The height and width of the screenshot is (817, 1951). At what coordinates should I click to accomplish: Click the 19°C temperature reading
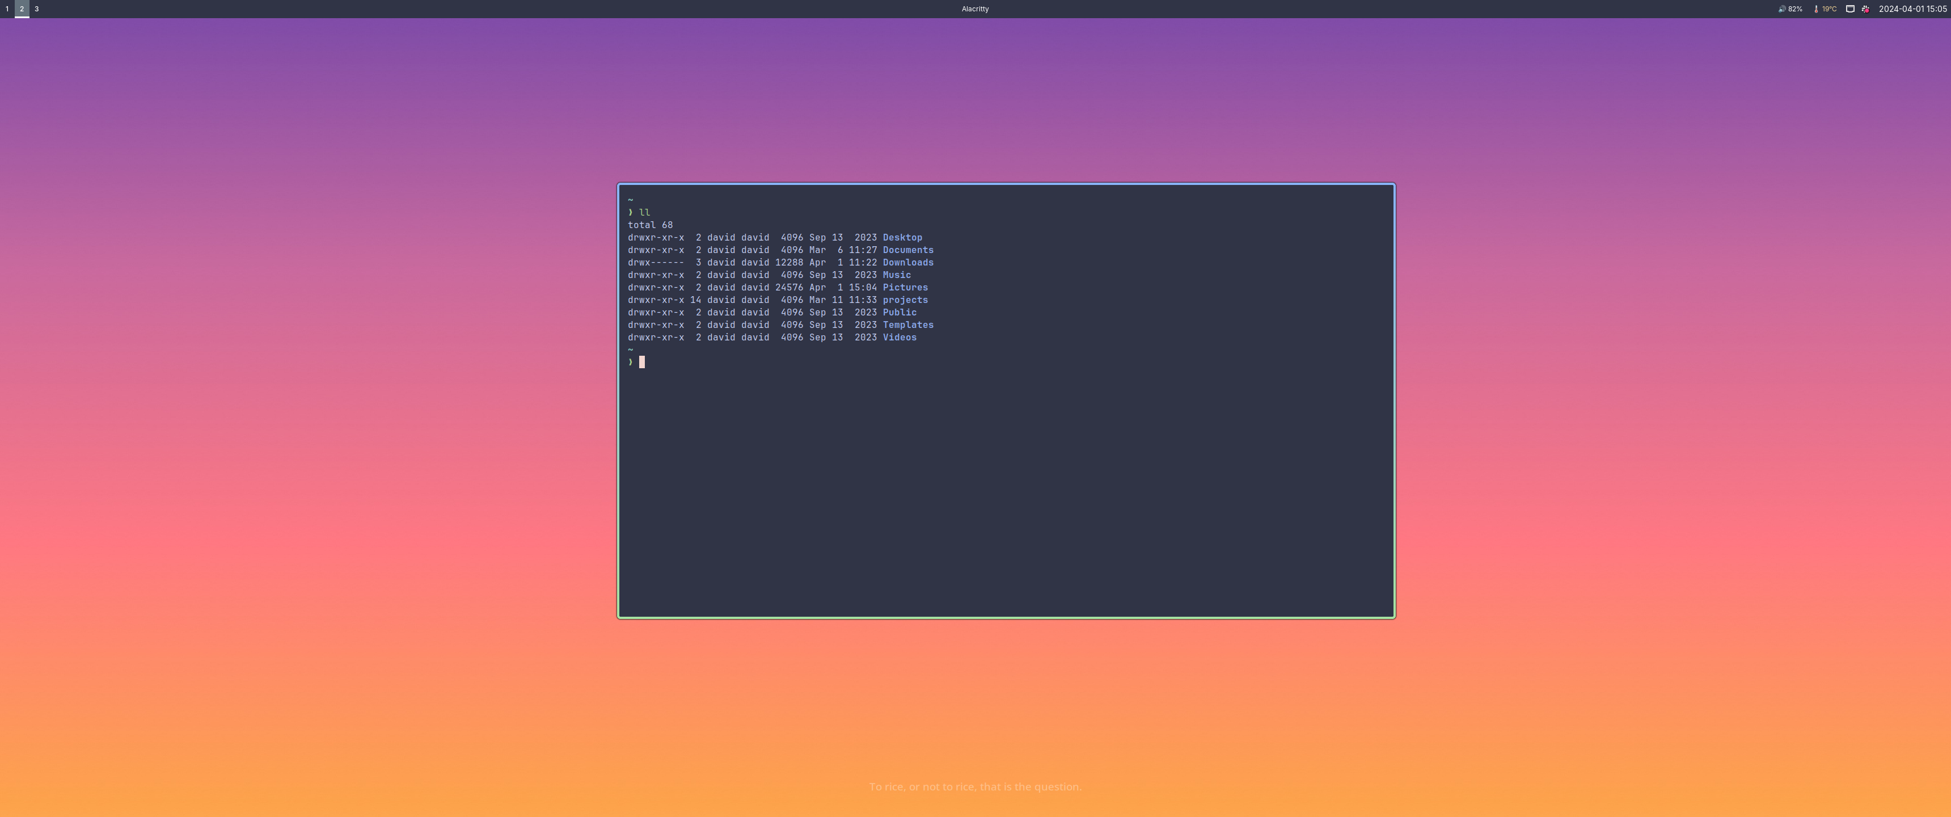click(1829, 9)
